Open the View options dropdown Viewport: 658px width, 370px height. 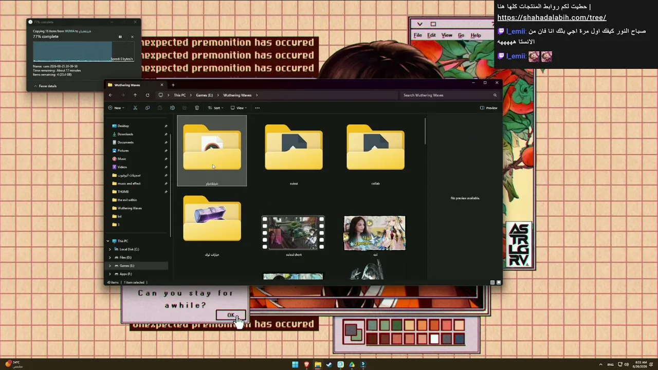239,108
